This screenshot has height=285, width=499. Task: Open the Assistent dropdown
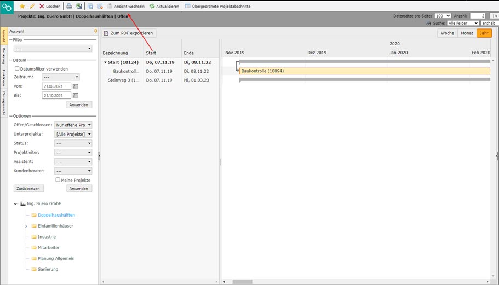point(73,162)
